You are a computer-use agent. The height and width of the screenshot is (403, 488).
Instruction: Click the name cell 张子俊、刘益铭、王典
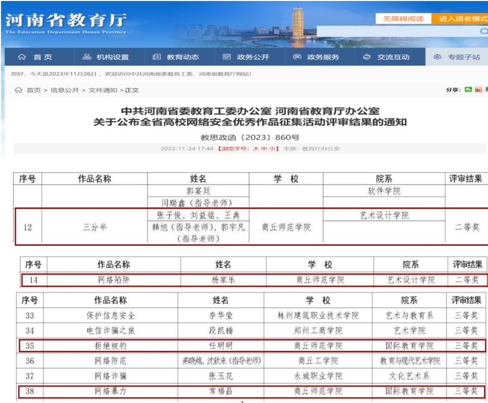(x=198, y=215)
